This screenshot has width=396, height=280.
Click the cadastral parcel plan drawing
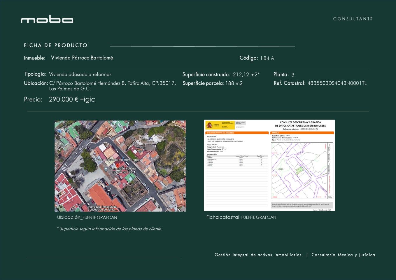(x=302, y=171)
